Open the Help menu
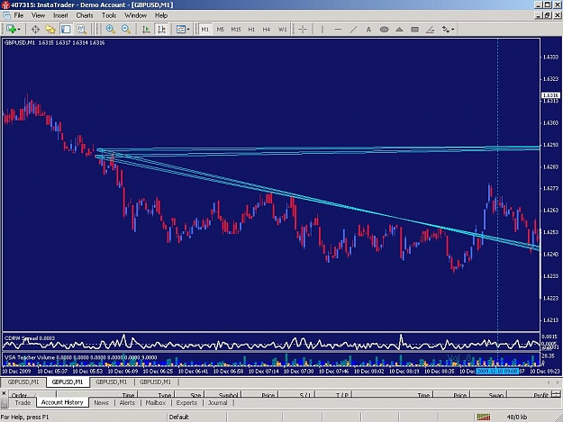This screenshot has width=563, height=422. point(161,15)
